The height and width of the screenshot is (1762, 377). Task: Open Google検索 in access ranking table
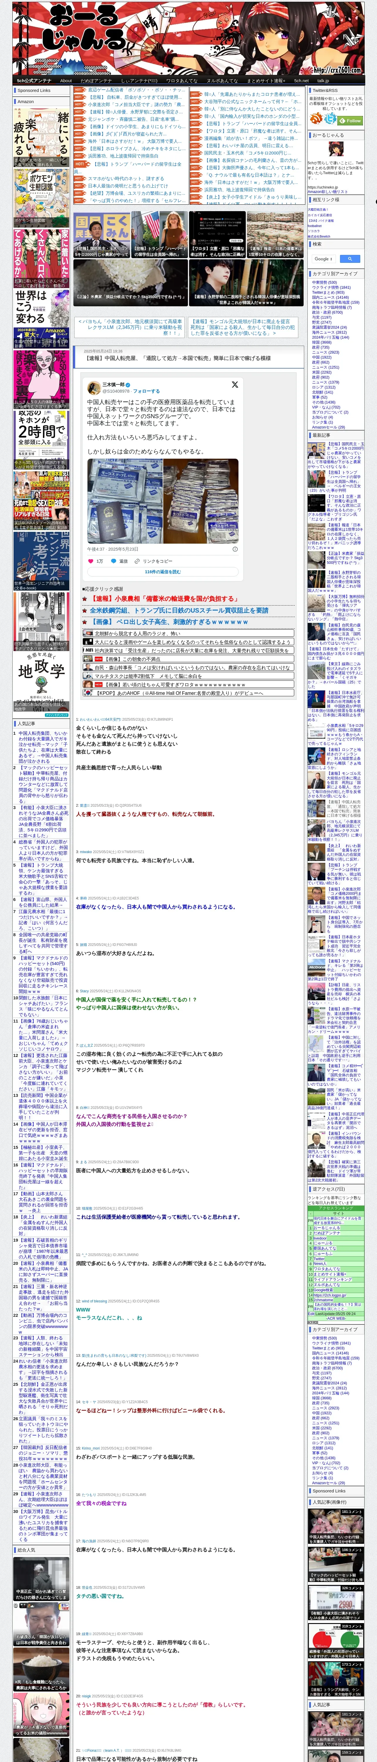(x=323, y=1289)
